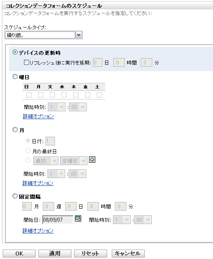This screenshot has height=259, width=213.
Task: Open the calendar picker next to 開始日
Action: tap(78, 219)
